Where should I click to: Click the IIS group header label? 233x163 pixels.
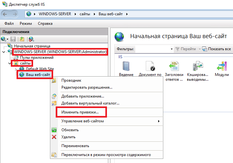tap(120, 57)
